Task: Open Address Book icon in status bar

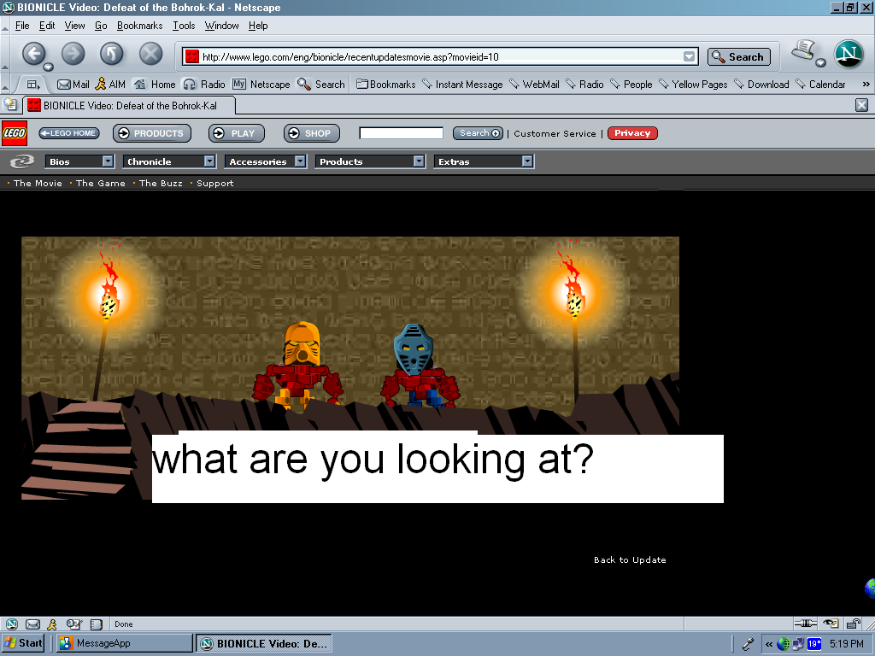Action: tap(96, 624)
